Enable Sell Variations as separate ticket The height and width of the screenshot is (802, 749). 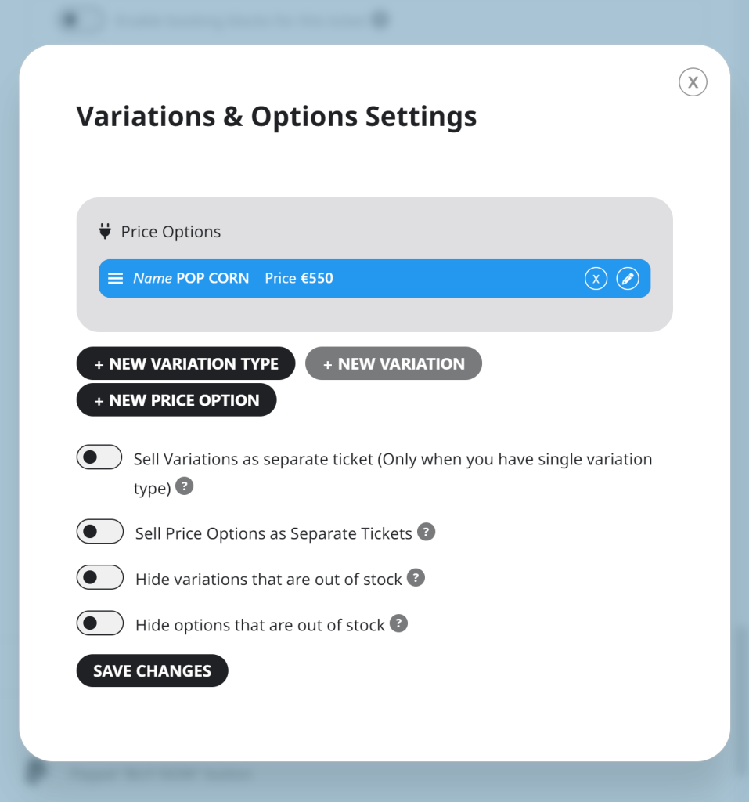click(x=99, y=457)
